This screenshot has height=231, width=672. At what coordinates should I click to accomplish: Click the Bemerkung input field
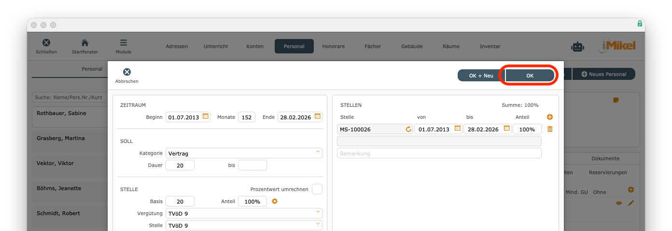tap(439, 154)
